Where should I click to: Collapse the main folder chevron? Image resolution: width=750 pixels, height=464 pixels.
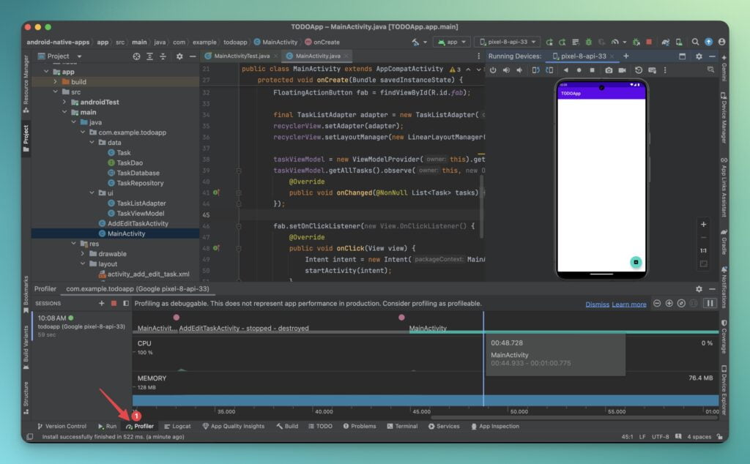pos(64,112)
